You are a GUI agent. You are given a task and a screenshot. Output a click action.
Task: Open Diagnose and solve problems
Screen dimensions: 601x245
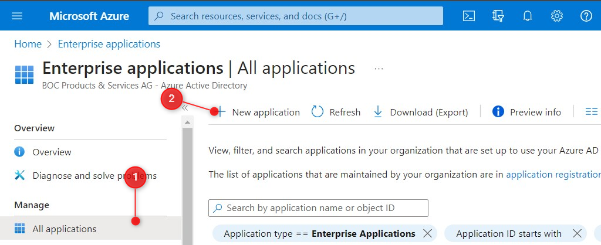(x=94, y=175)
